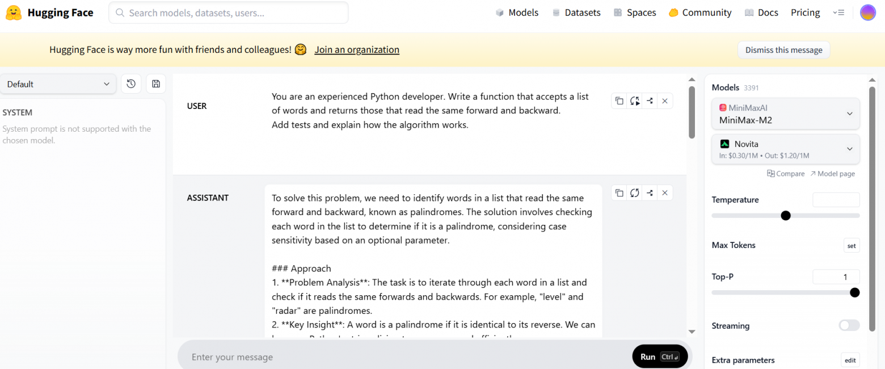Delete the USER message
This screenshot has height=369, width=885.
(665, 101)
